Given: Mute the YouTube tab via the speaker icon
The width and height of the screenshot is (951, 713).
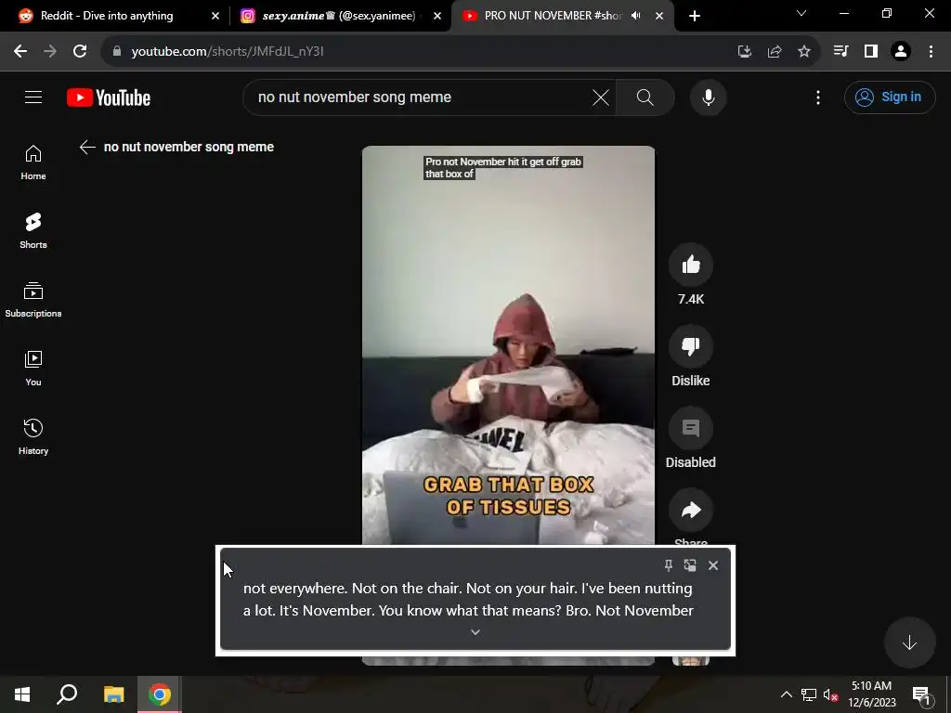Looking at the screenshot, I should coord(635,16).
